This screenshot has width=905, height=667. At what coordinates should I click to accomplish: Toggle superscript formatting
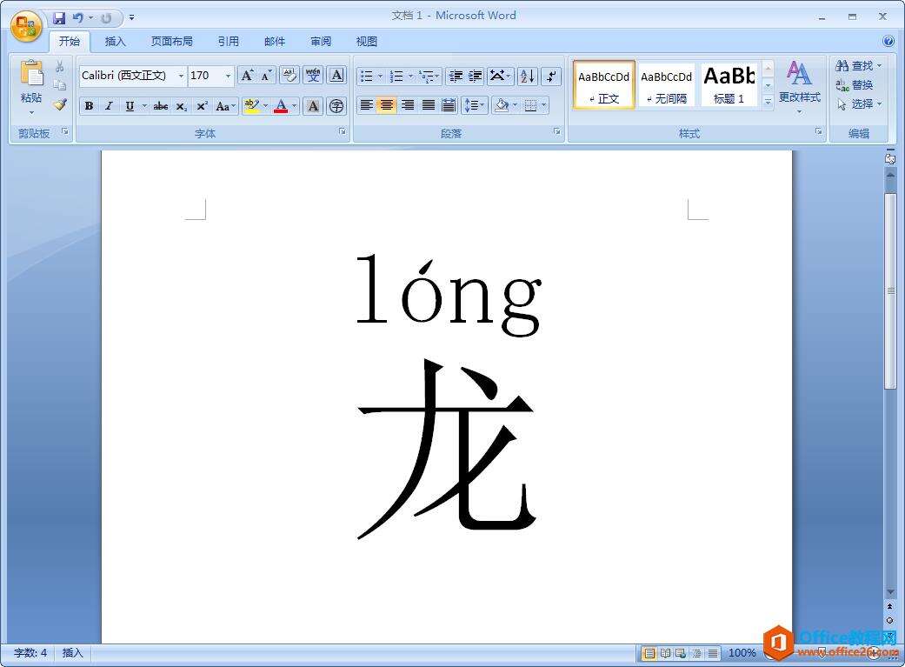[202, 106]
